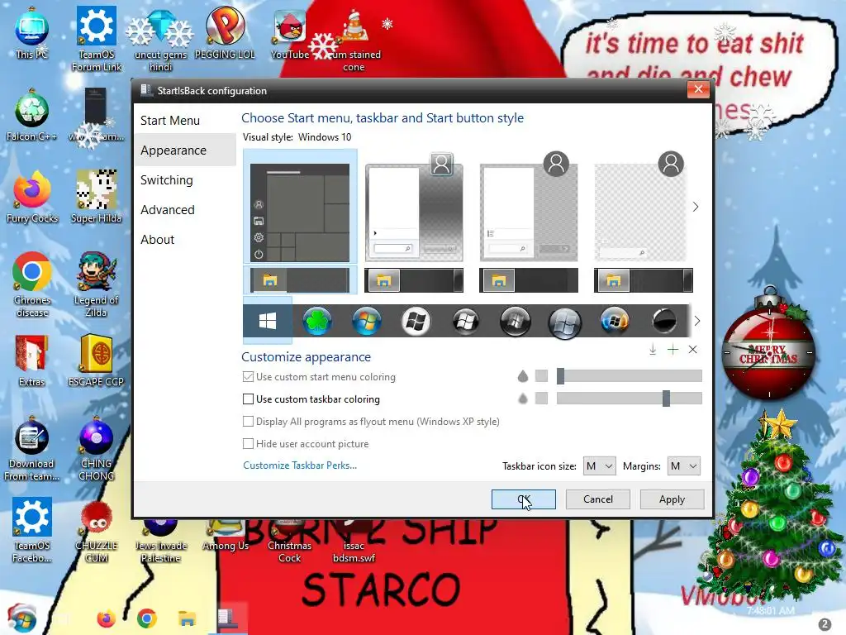Open File Explorer from the taskbar

(x=188, y=618)
